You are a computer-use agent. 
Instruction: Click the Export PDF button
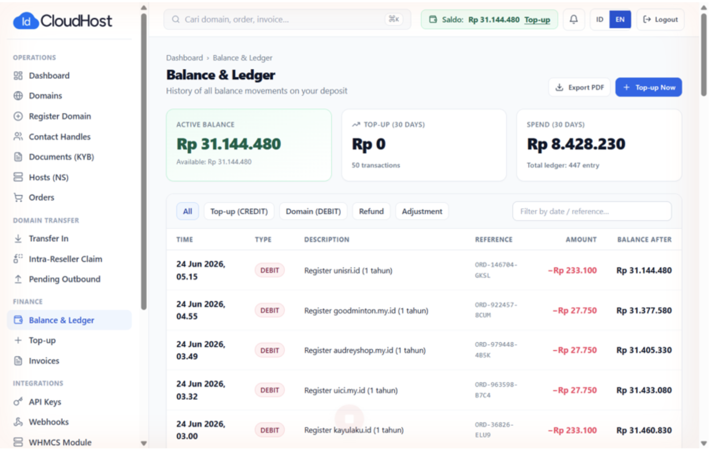(x=580, y=88)
